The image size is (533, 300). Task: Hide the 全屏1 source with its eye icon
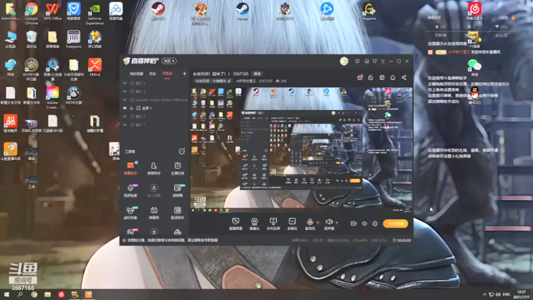pos(125,108)
